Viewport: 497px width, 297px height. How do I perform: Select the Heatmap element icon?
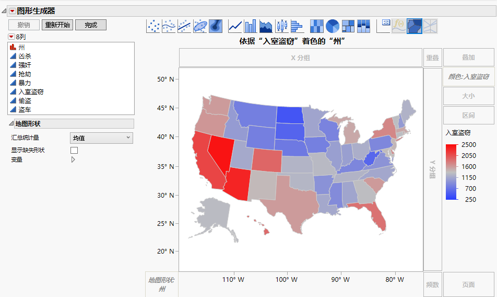[x=317, y=26]
